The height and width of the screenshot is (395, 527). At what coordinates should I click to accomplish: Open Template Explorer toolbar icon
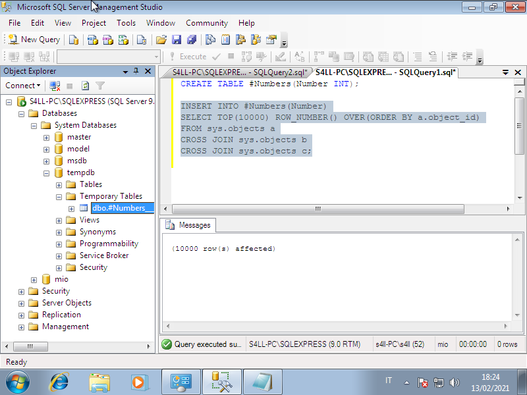pyautogui.click(x=256, y=39)
